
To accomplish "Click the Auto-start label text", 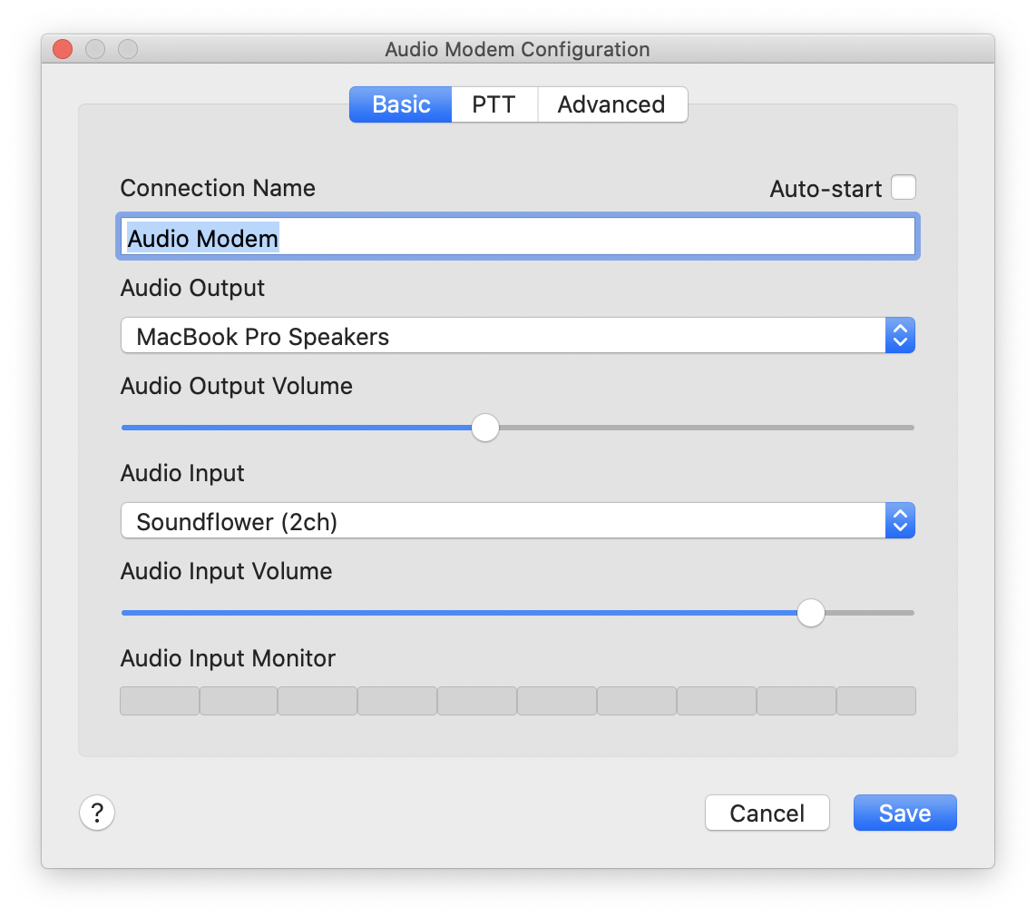I will tap(826, 189).
